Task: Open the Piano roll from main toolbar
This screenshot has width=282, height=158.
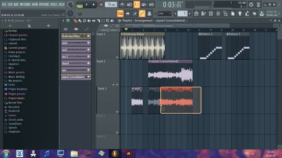Action: [204, 14]
